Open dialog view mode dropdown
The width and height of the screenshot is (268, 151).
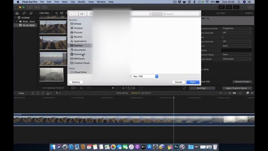(83, 14)
